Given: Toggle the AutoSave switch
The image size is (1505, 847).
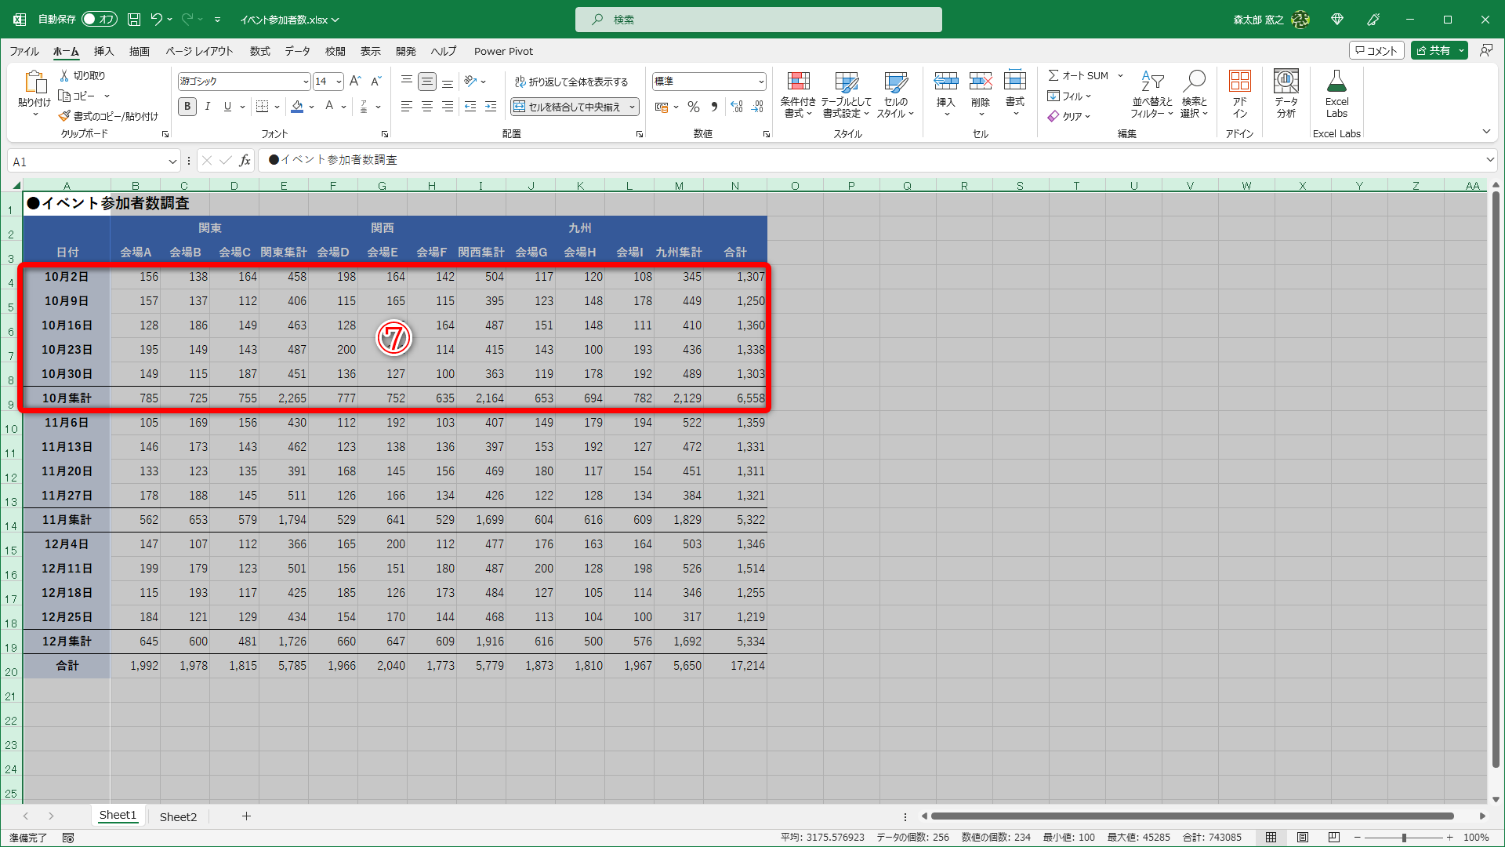Looking at the screenshot, I should 99,19.
